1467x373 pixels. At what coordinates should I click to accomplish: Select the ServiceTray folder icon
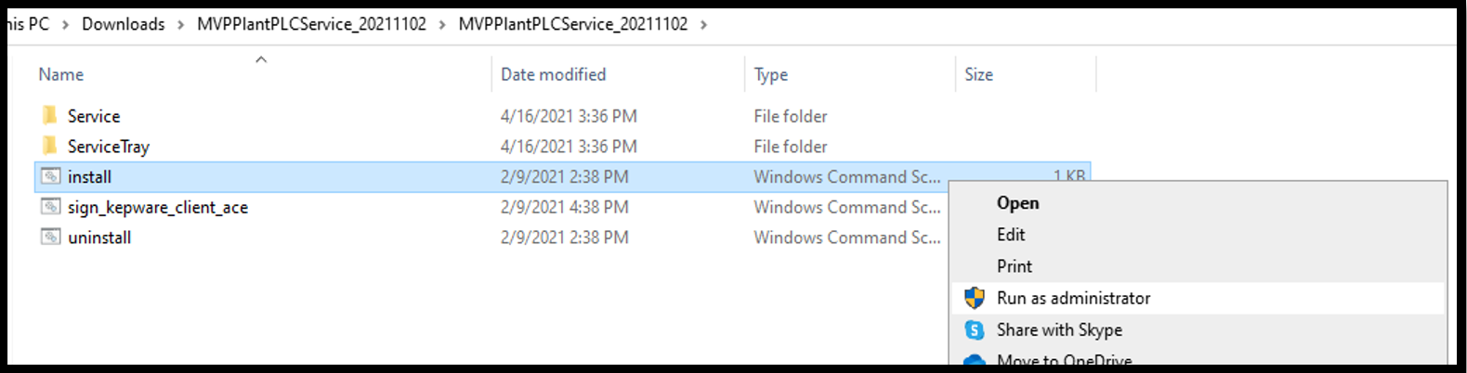click(x=50, y=146)
